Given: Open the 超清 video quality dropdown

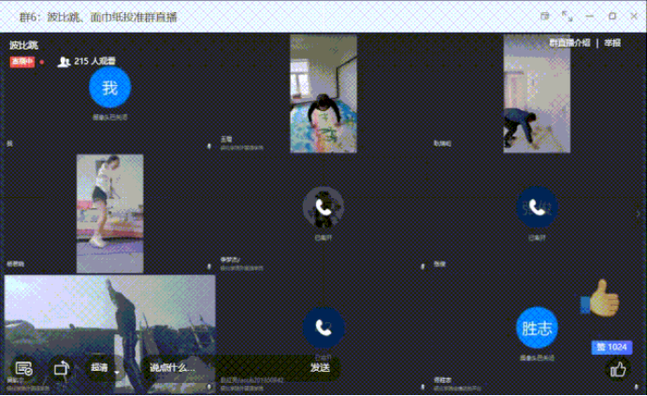Looking at the screenshot, I should click(101, 368).
